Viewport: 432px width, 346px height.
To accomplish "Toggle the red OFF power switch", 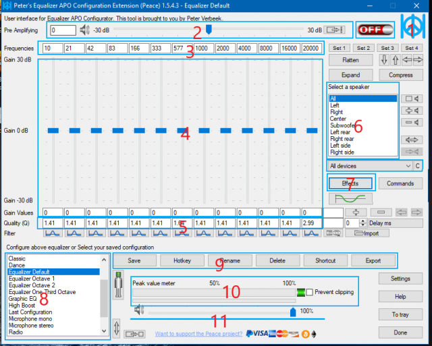I will [x=375, y=30].
